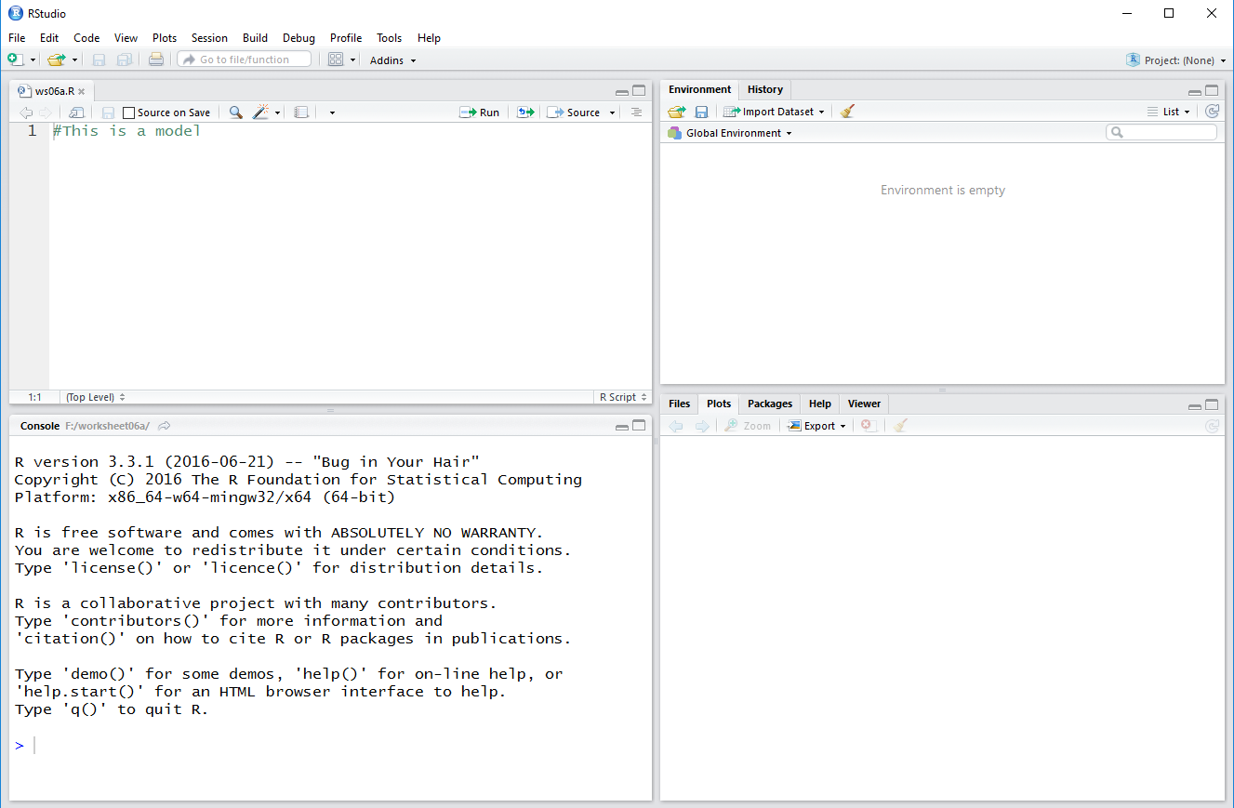1234x808 pixels.
Task: Maximize the Console pane
Action: click(x=639, y=426)
